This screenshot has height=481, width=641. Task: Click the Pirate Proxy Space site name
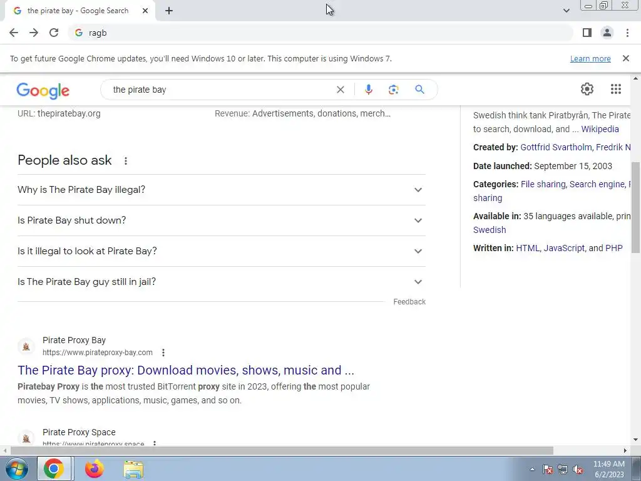coord(79,432)
